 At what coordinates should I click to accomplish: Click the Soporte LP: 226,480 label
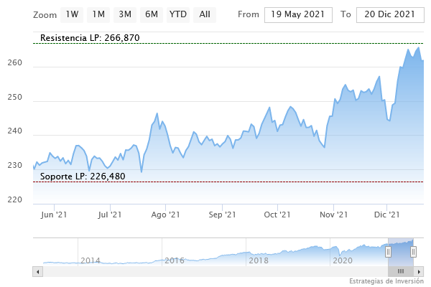83,176
